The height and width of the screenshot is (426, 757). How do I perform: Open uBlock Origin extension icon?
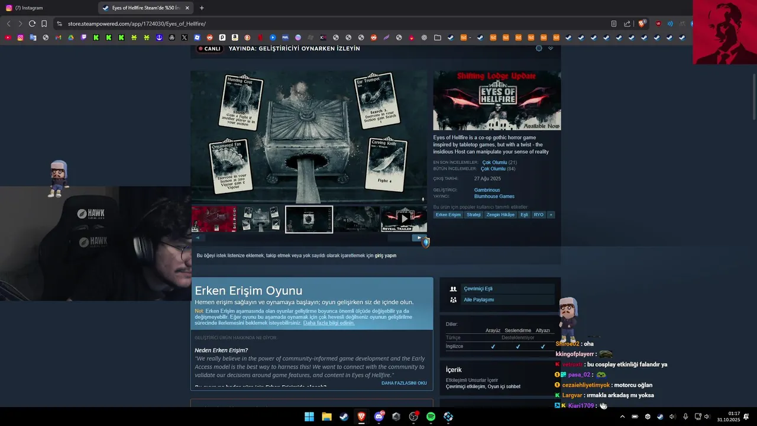(658, 24)
